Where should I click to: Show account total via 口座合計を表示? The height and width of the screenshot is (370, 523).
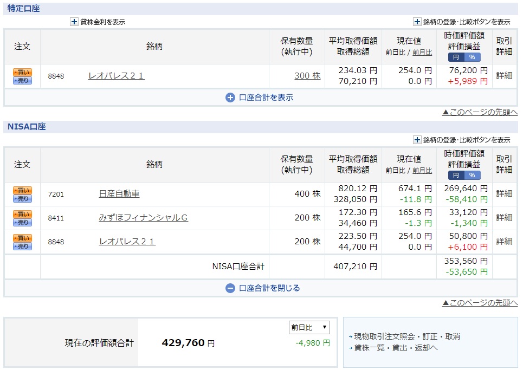pyautogui.click(x=260, y=98)
